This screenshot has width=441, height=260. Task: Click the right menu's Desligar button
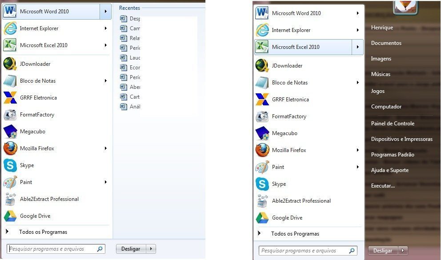pyautogui.click(x=383, y=250)
